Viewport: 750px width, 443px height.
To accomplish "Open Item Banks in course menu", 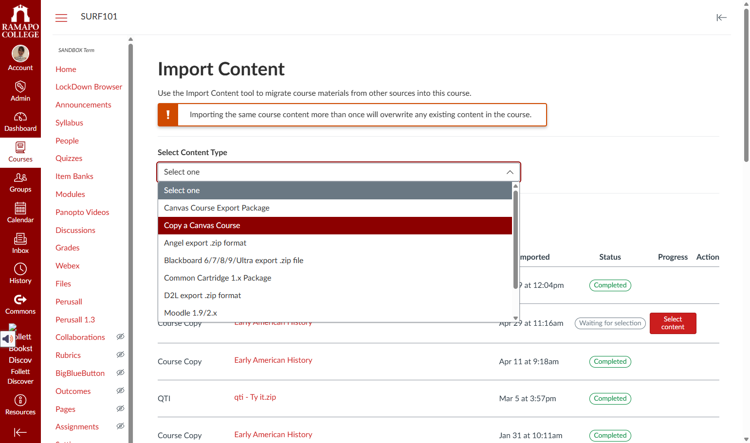I will coord(74,176).
